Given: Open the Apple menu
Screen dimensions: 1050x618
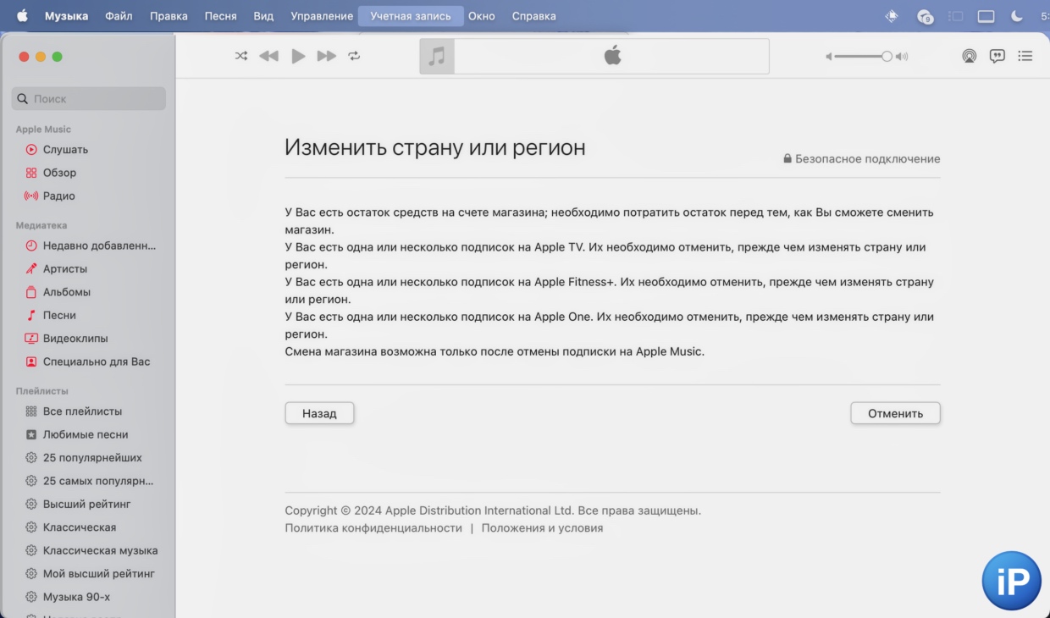Looking at the screenshot, I should (22, 15).
